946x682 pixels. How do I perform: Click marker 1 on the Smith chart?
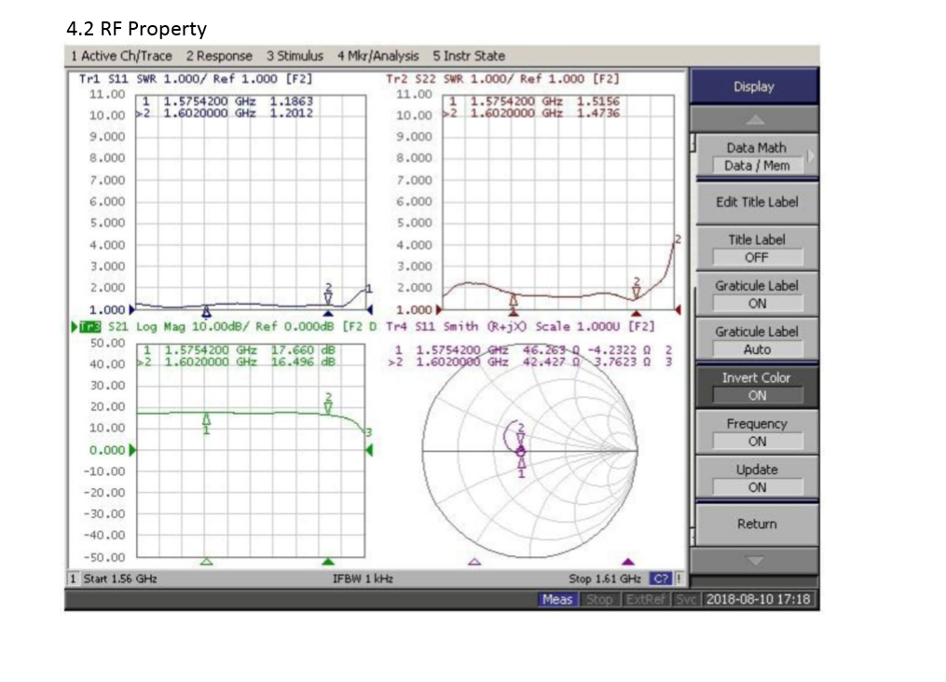click(522, 467)
